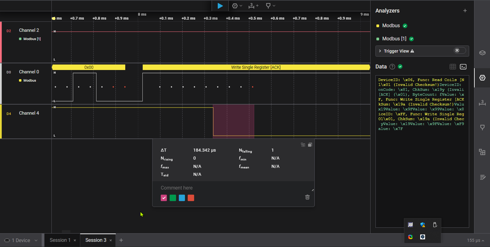
Task: Open the Data help question mark
Action: coord(392,67)
